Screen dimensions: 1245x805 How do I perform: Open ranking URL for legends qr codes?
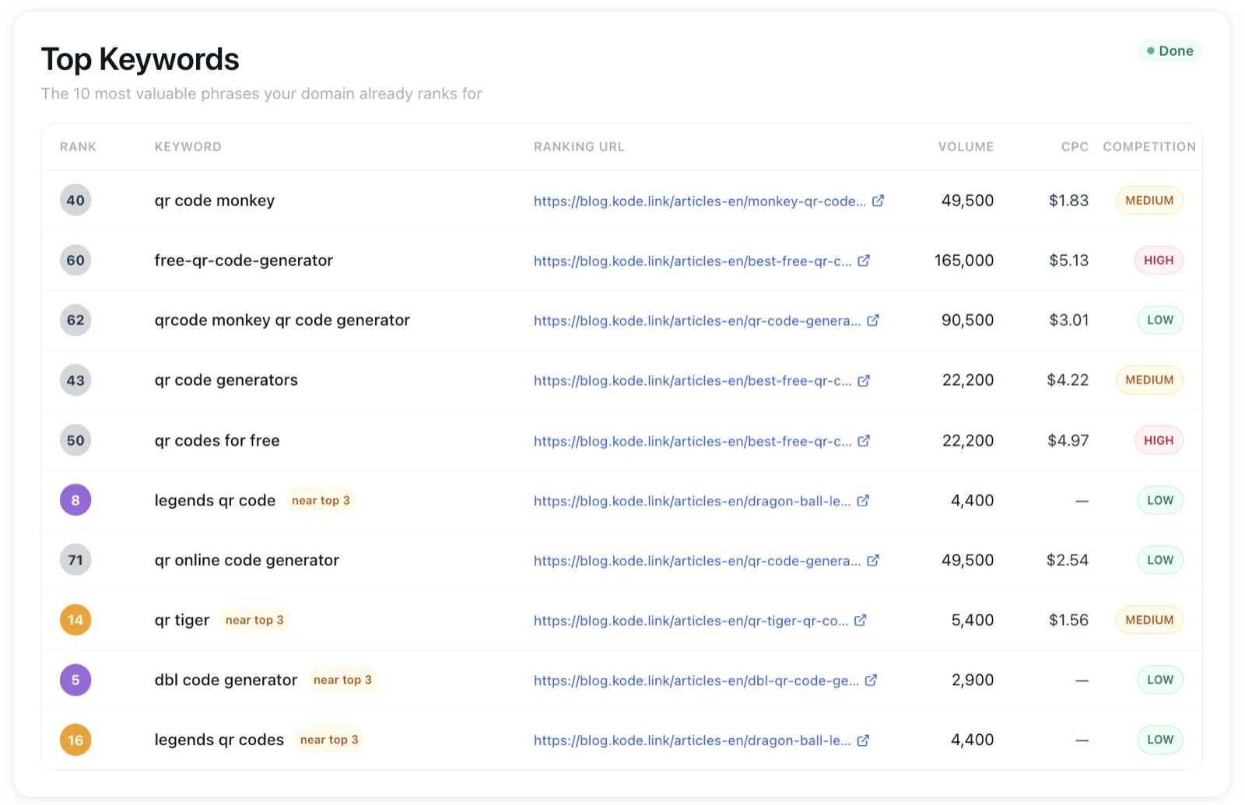click(693, 740)
